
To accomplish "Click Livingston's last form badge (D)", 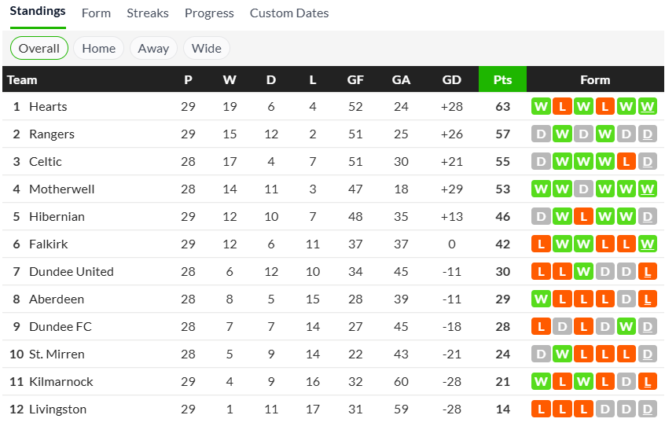I will tap(648, 409).
